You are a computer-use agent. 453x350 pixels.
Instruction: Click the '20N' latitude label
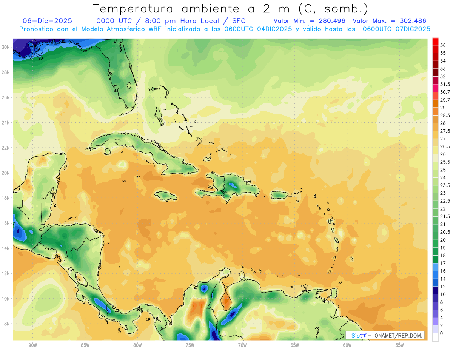pos(6,173)
